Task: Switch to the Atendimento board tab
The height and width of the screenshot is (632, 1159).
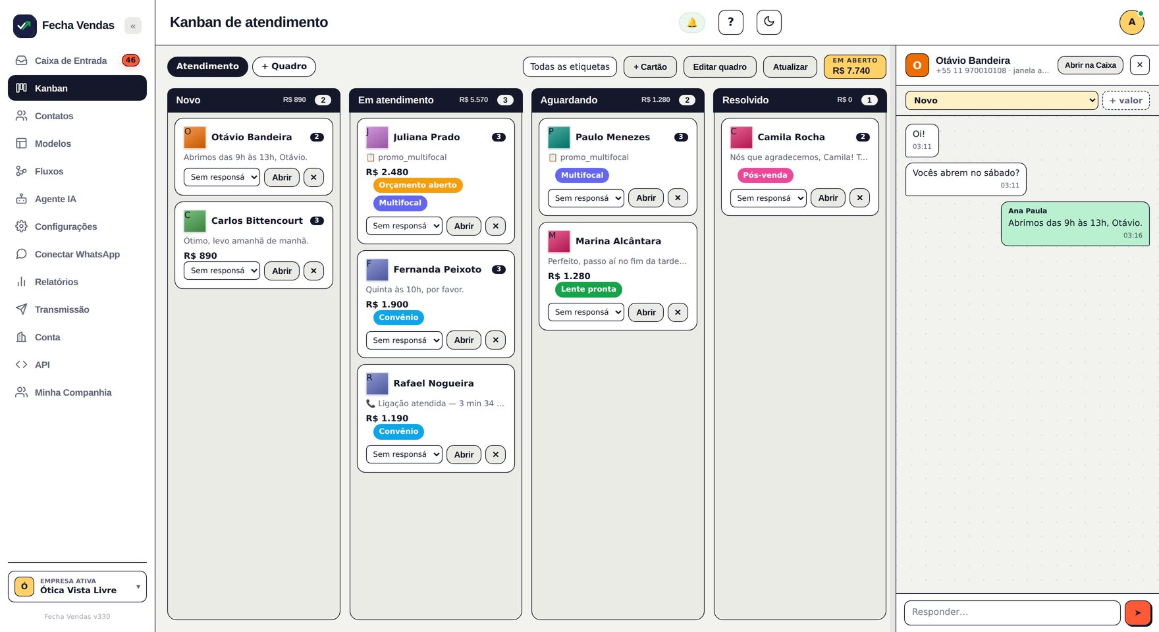Action: (x=207, y=66)
